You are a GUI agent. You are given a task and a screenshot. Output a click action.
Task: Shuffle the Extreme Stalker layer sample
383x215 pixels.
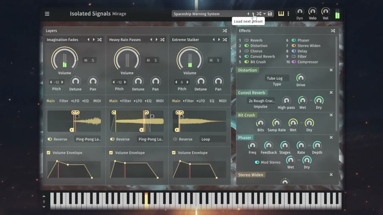(225, 40)
